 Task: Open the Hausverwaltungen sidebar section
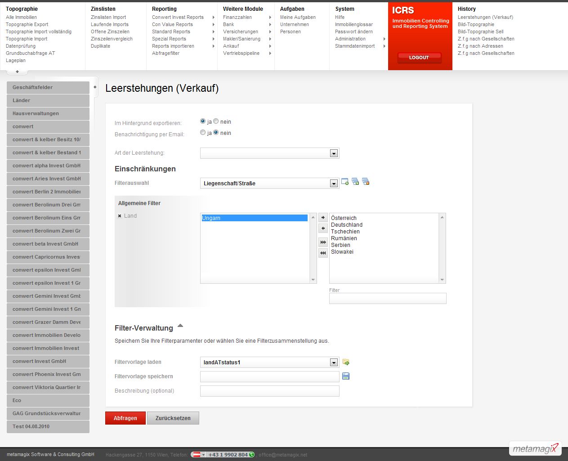48,113
